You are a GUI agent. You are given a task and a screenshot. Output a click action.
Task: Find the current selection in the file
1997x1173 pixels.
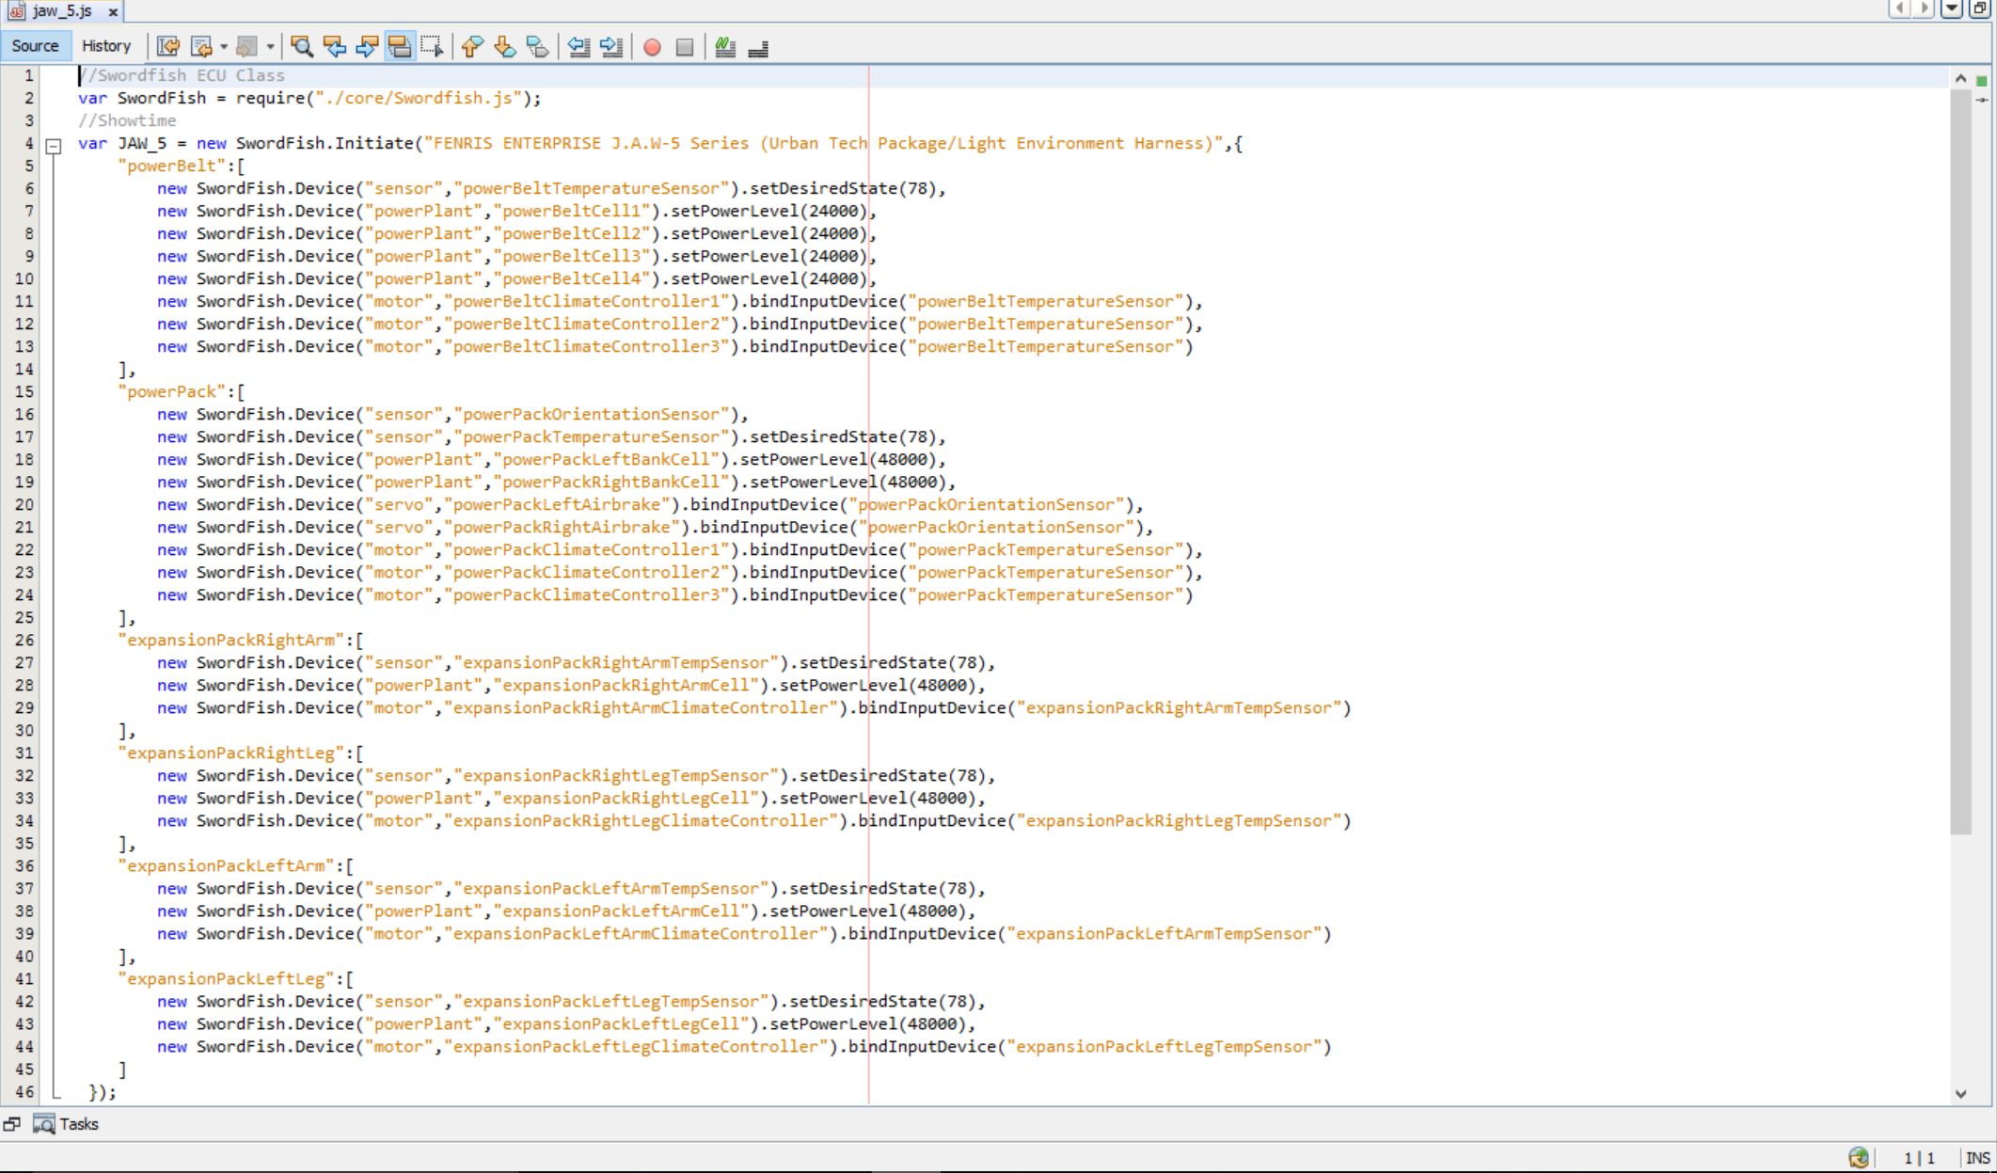(302, 46)
